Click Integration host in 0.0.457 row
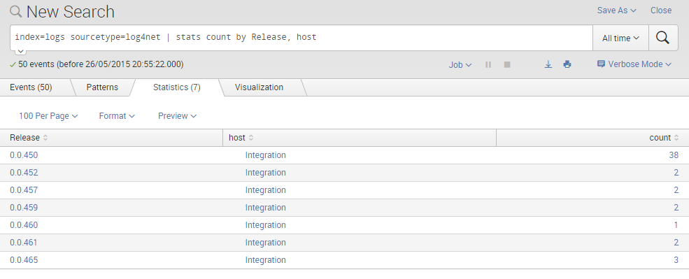 coord(265,190)
